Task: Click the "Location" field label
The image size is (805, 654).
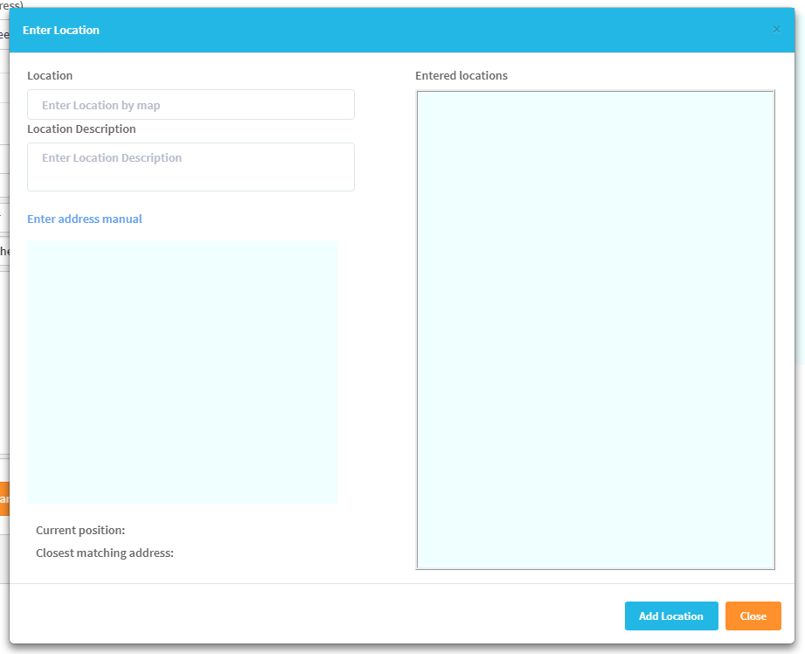Action: (50, 75)
